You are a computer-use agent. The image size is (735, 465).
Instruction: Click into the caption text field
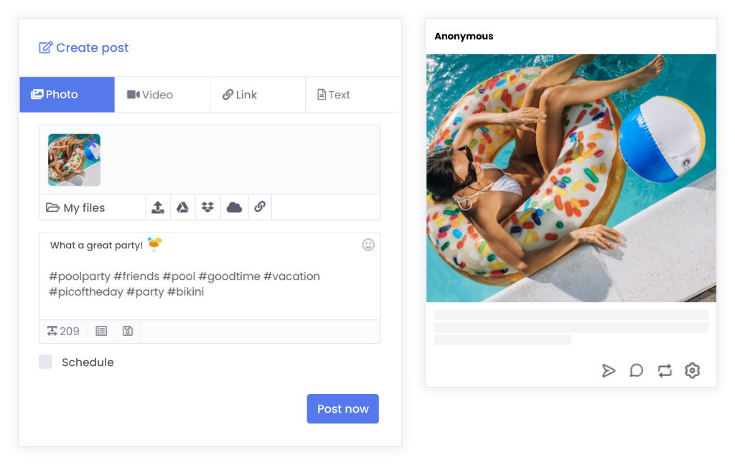tap(210, 276)
